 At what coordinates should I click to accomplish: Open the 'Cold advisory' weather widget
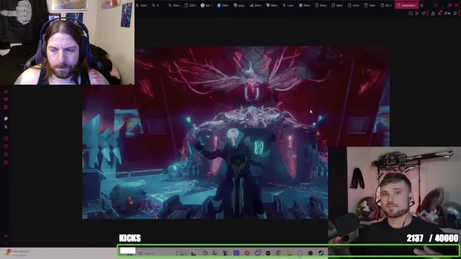click(x=18, y=253)
